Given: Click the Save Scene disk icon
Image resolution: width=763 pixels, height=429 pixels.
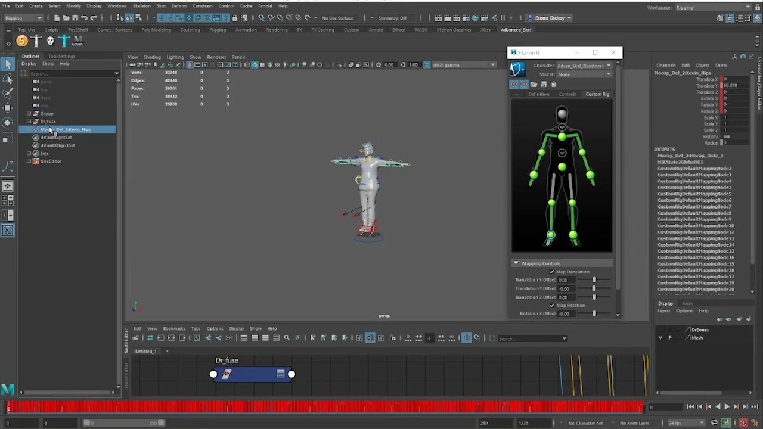Looking at the screenshot, I should point(75,18).
